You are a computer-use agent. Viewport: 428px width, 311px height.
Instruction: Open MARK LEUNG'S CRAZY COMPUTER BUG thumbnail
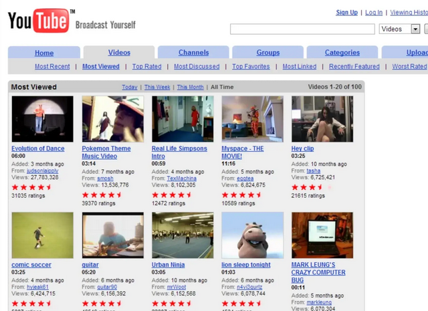pos(322,235)
